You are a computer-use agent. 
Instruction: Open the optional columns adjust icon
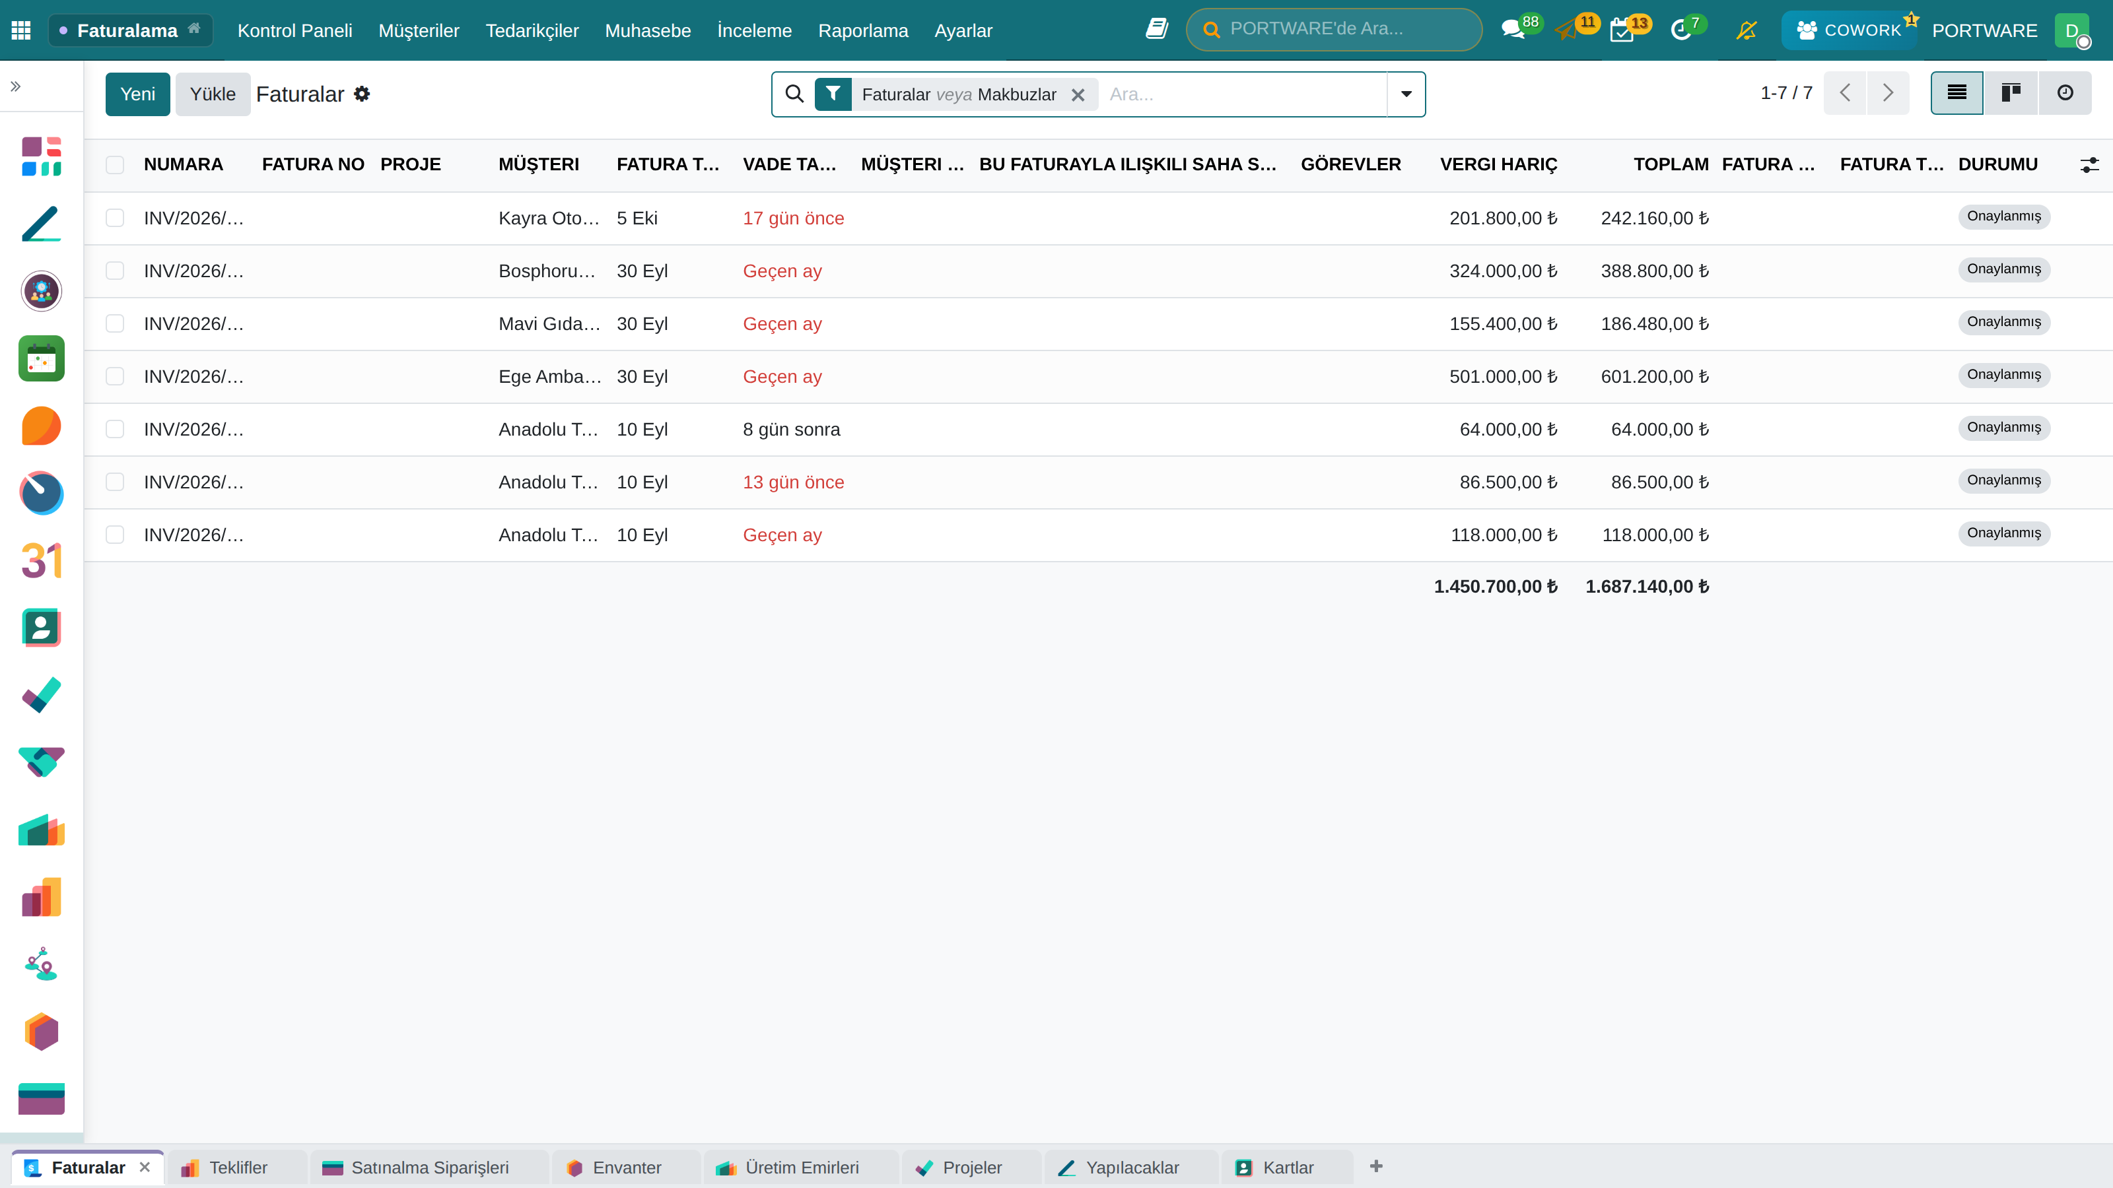click(2089, 165)
